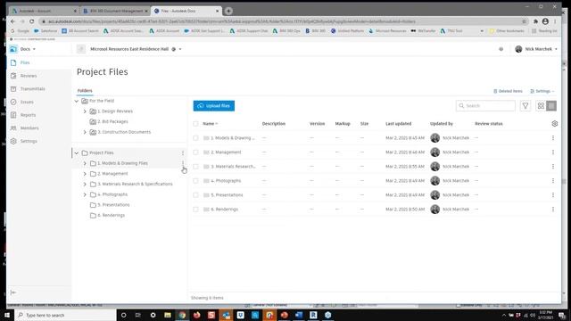571x321 pixels.
Task: Open more options for 1. Models & Drawing row
Action: click(x=553, y=138)
